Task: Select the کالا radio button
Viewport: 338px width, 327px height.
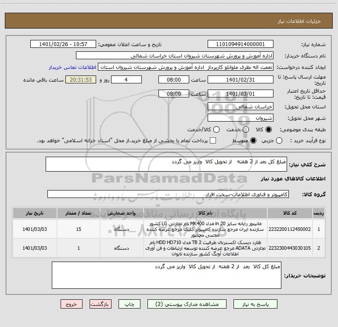Action: coord(269,129)
